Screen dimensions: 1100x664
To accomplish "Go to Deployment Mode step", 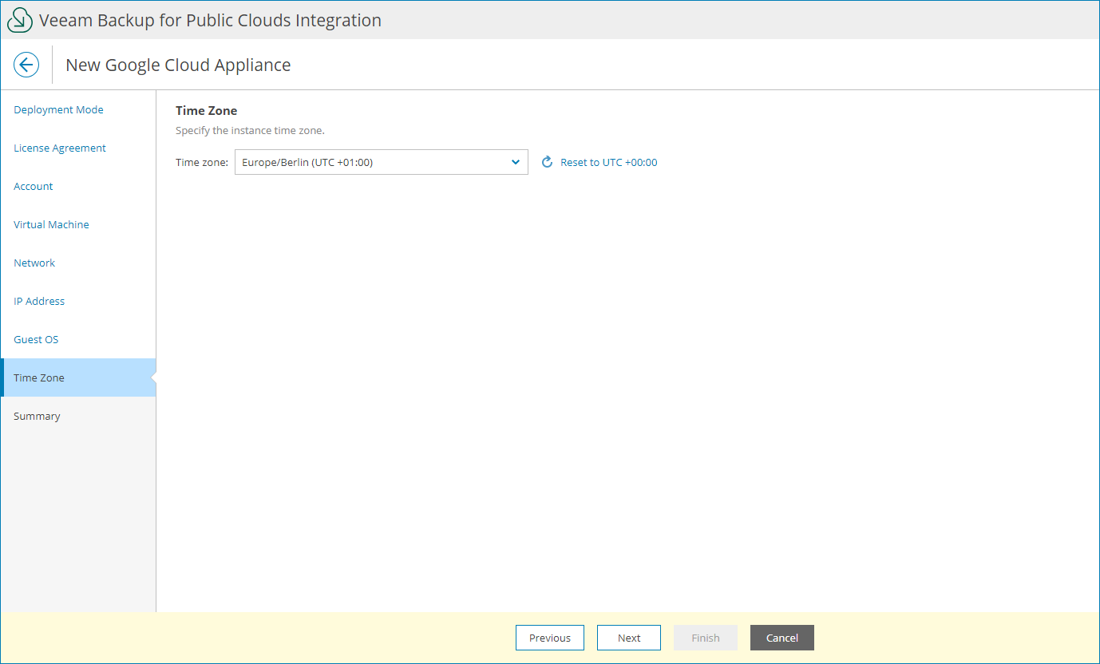I will click(x=58, y=109).
